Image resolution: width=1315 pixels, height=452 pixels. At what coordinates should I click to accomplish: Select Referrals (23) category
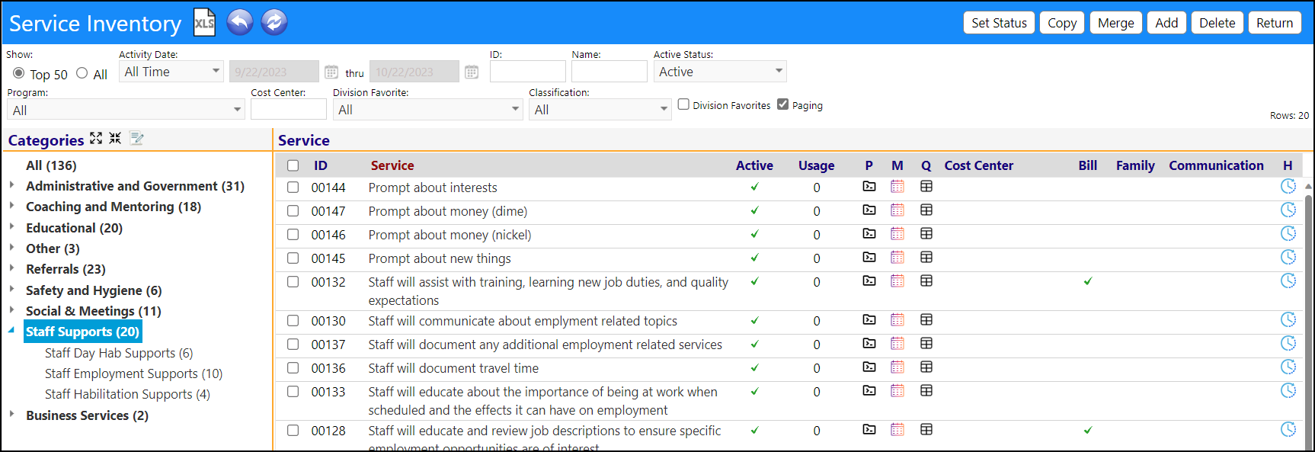coord(66,269)
